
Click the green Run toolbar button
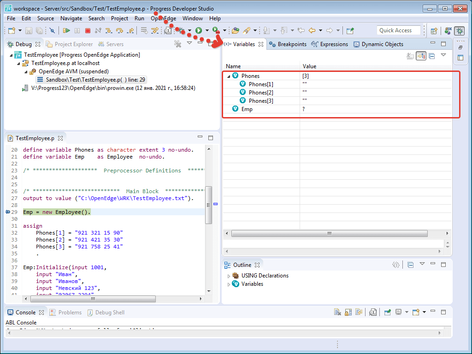(198, 30)
